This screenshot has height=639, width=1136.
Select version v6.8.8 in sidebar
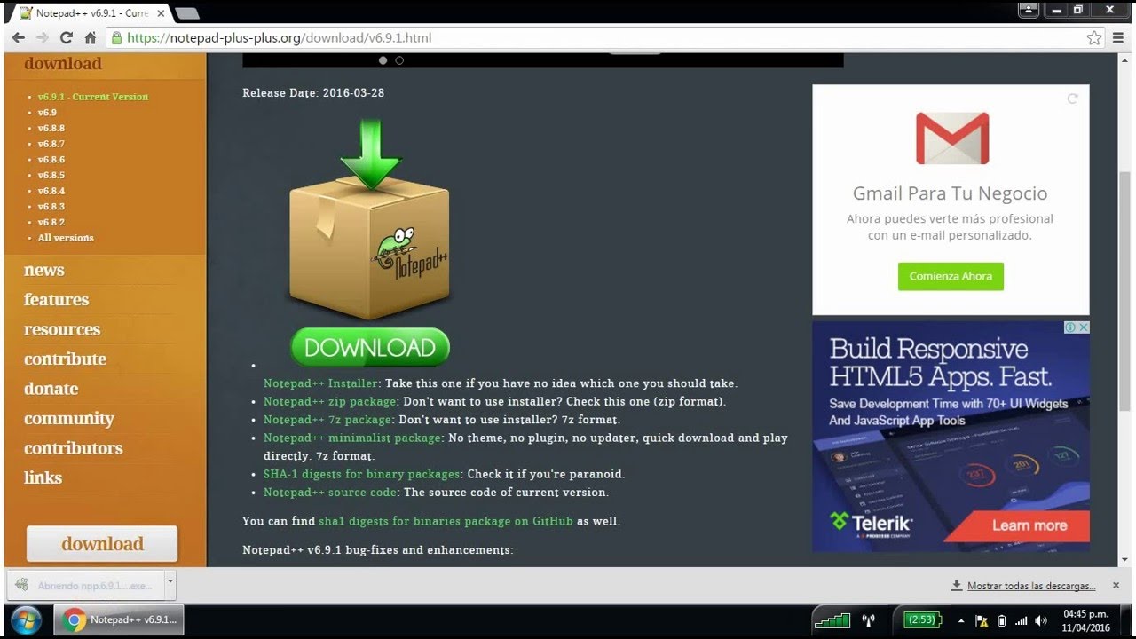coord(51,128)
